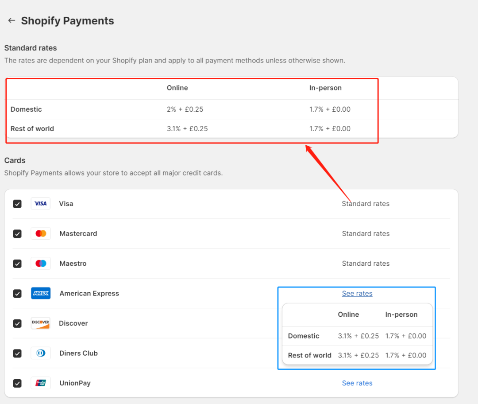478x404 pixels.
Task: Click Rest of world row in Standard rates
Action: point(32,129)
